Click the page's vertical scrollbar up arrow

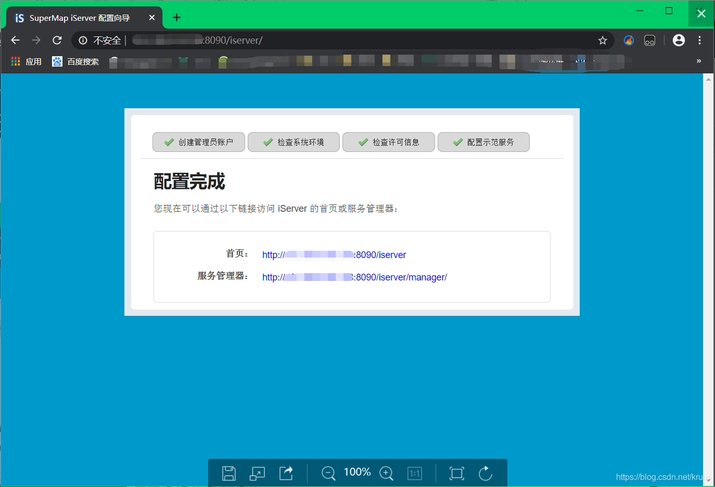[x=708, y=79]
